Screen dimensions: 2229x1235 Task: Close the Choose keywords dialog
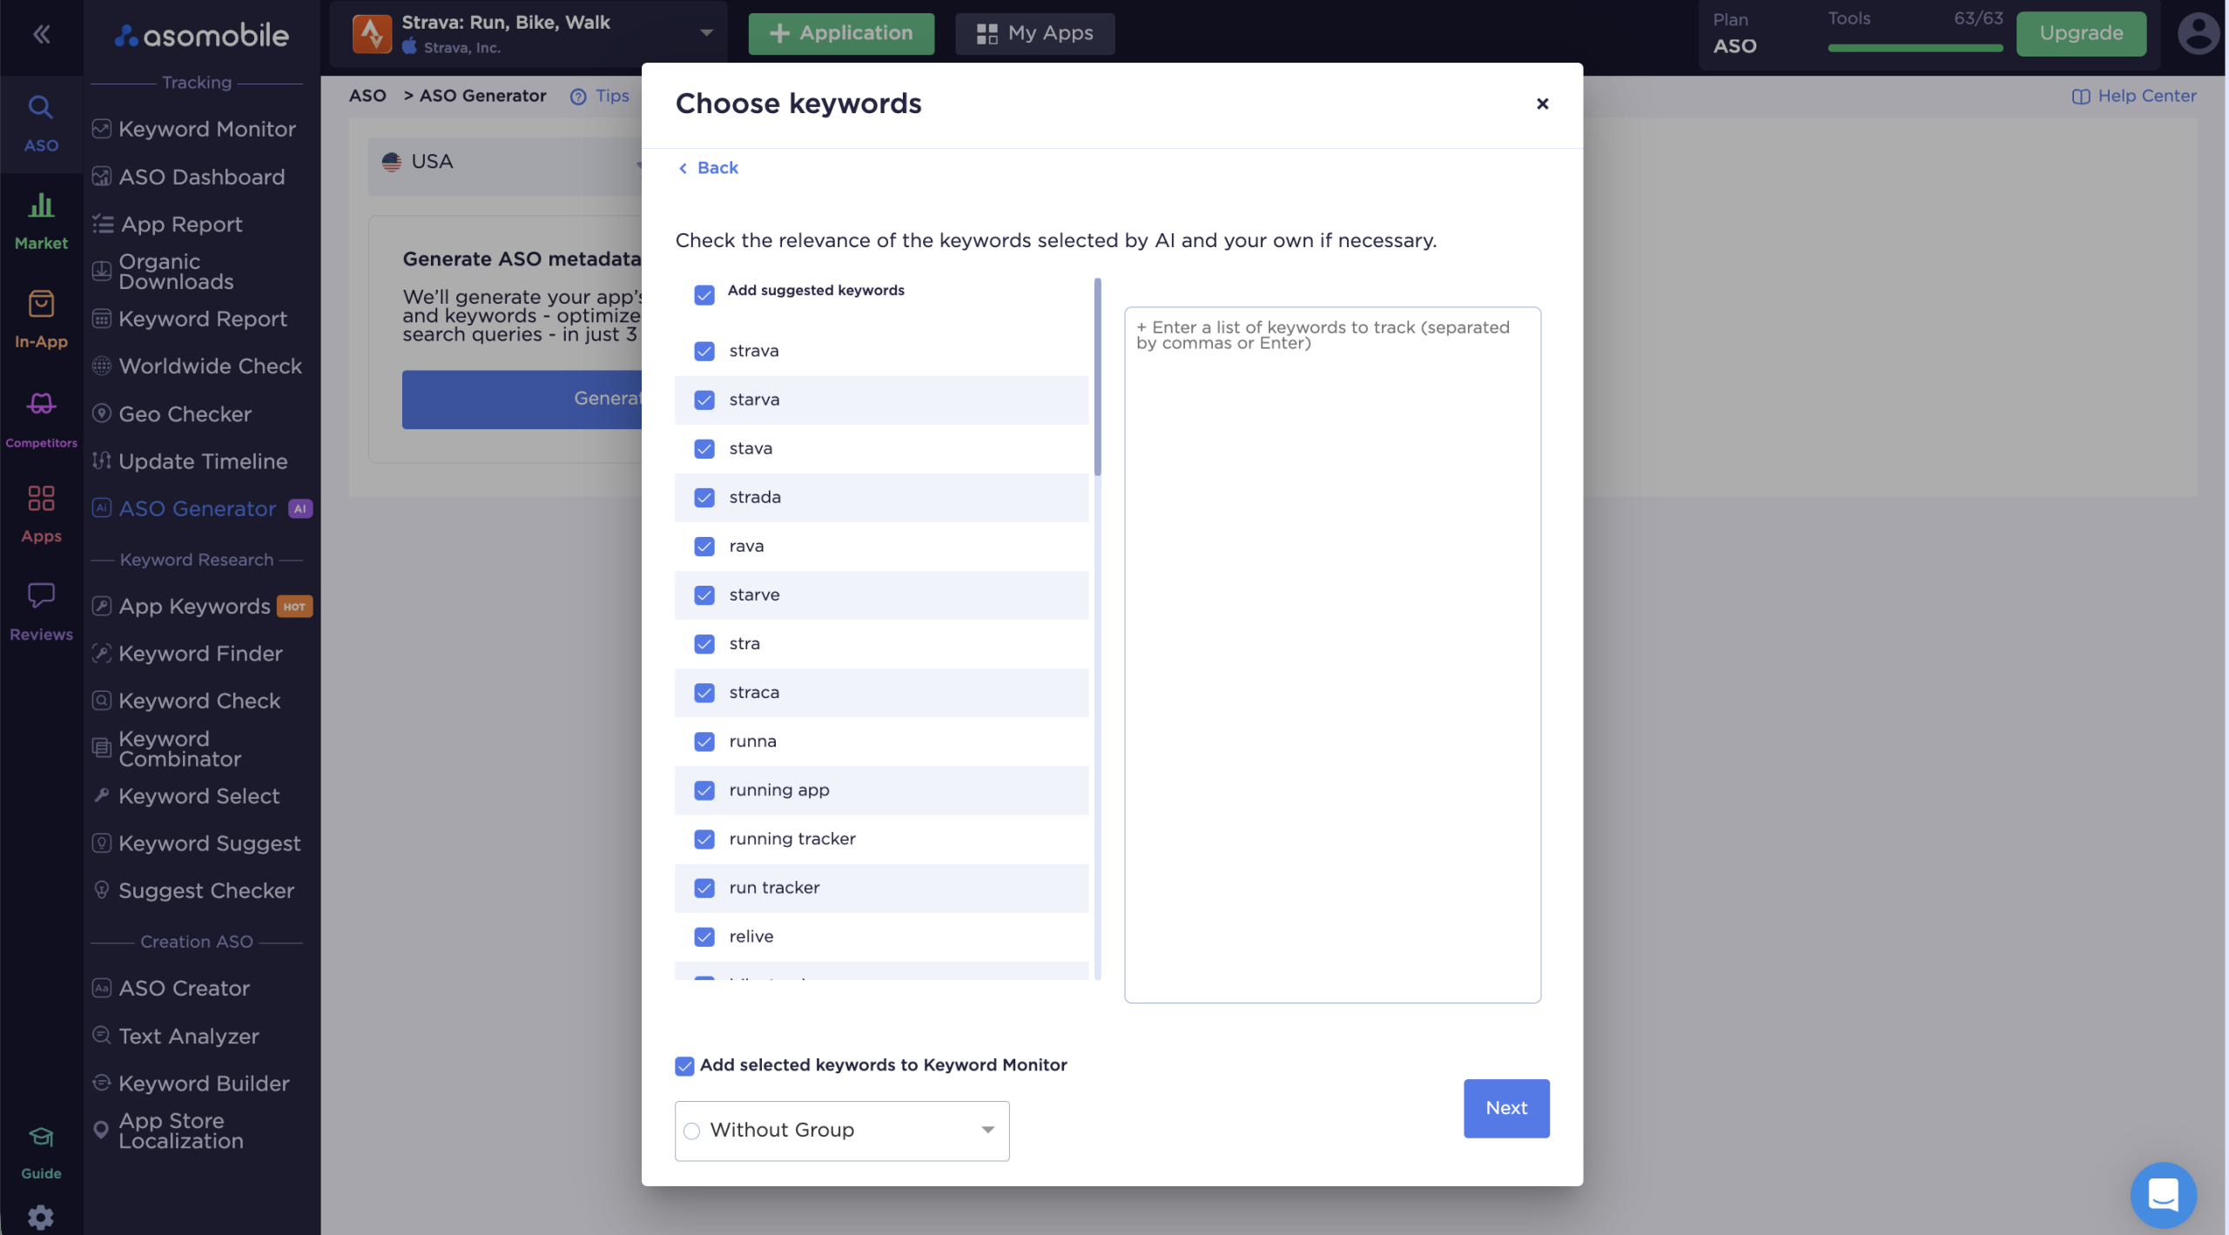tap(1542, 104)
